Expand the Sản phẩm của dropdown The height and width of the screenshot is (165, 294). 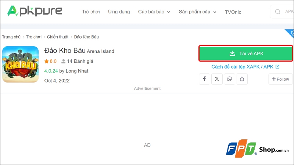(197, 12)
